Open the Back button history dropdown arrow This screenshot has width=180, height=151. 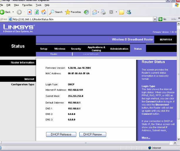pos(13,12)
